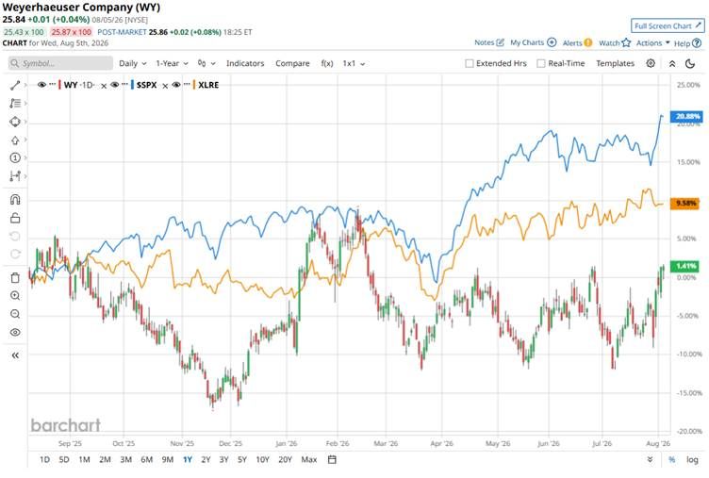This screenshot has width=709, height=478.
Task: Click the blue $SPX color marker
Action: click(x=132, y=85)
